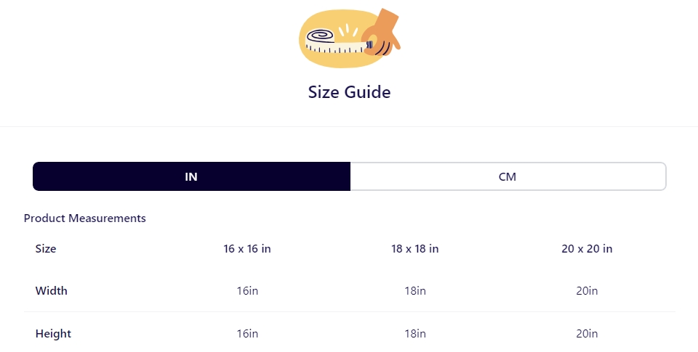
Task: Click the 16in height value
Action: (x=247, y=334)
